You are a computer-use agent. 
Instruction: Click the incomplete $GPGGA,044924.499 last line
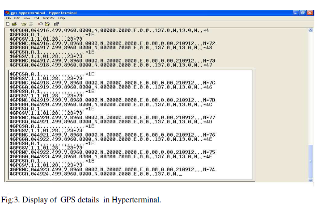pyautogui.click(x=96, y=174)
